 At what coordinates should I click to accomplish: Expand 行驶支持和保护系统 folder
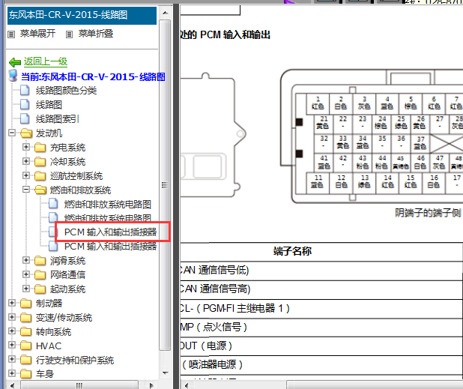(x=12, y=359)
